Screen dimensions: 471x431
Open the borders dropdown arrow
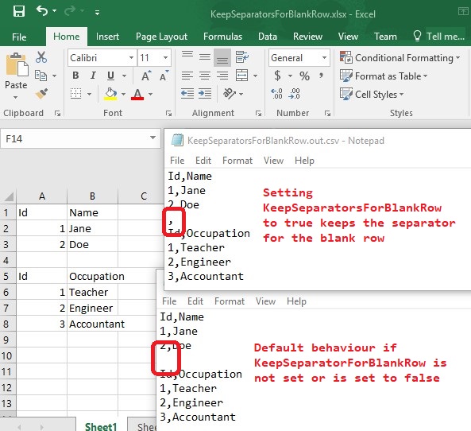pos(89,94)
